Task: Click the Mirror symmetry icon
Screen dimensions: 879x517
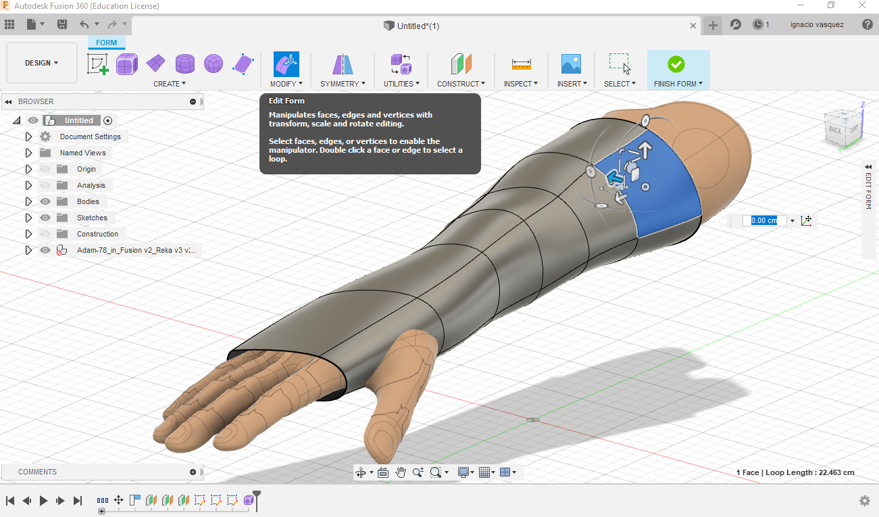Action: [x=343, y=64]
